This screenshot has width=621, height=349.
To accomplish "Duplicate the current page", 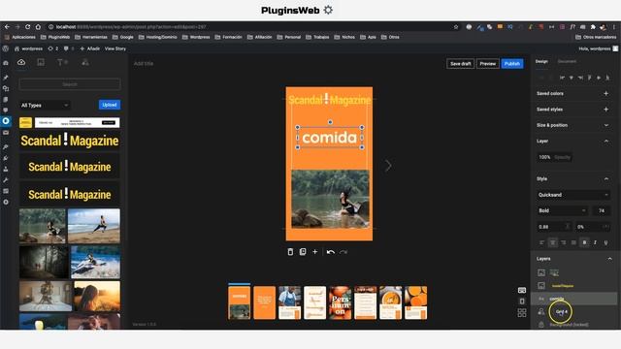I will (303, 252).
